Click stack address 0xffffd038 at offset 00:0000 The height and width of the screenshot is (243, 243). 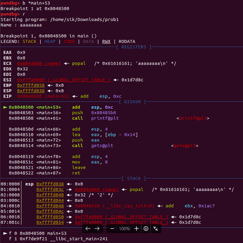(x=50, y=184)
